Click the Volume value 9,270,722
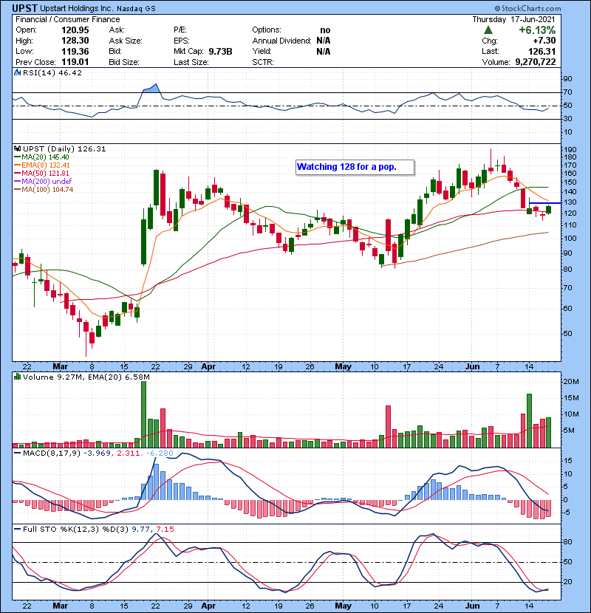Viewport: 591px width, 613px height. [536, 62]
